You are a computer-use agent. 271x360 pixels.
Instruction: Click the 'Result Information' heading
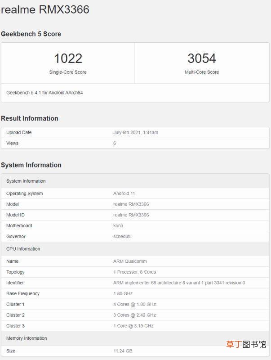point(30,118)
